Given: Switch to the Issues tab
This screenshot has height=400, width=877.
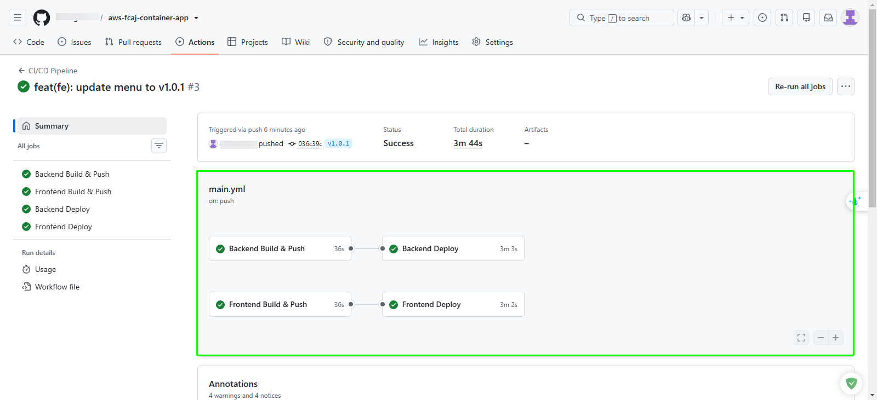Looking at the screenshot, I should pyautogui.click(x=75, y=42).
